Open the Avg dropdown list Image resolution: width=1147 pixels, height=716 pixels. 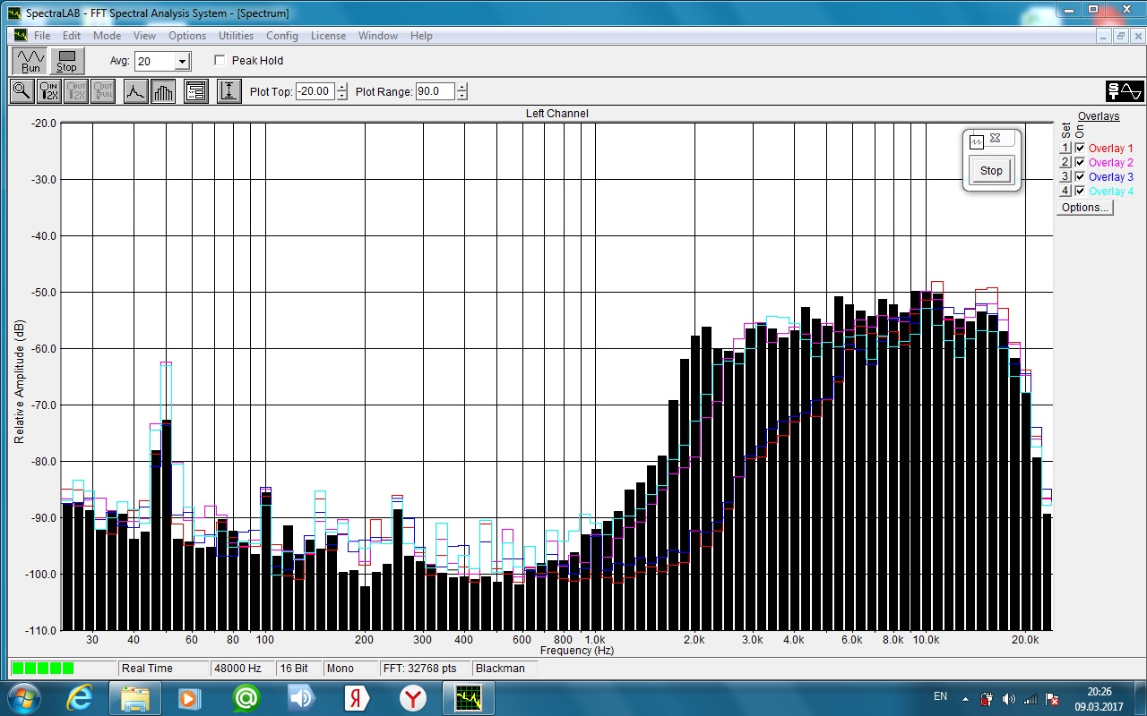(x=182, y=62)
